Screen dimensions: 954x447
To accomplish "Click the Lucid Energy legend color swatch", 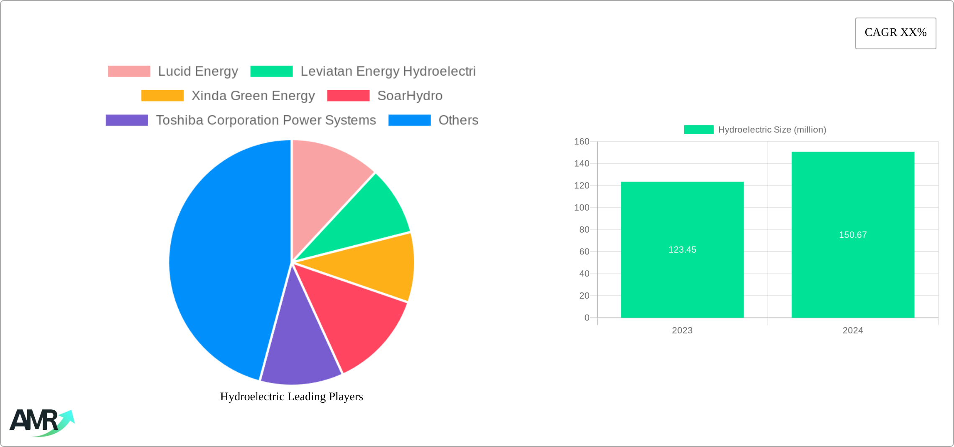I will coord(130,71).
